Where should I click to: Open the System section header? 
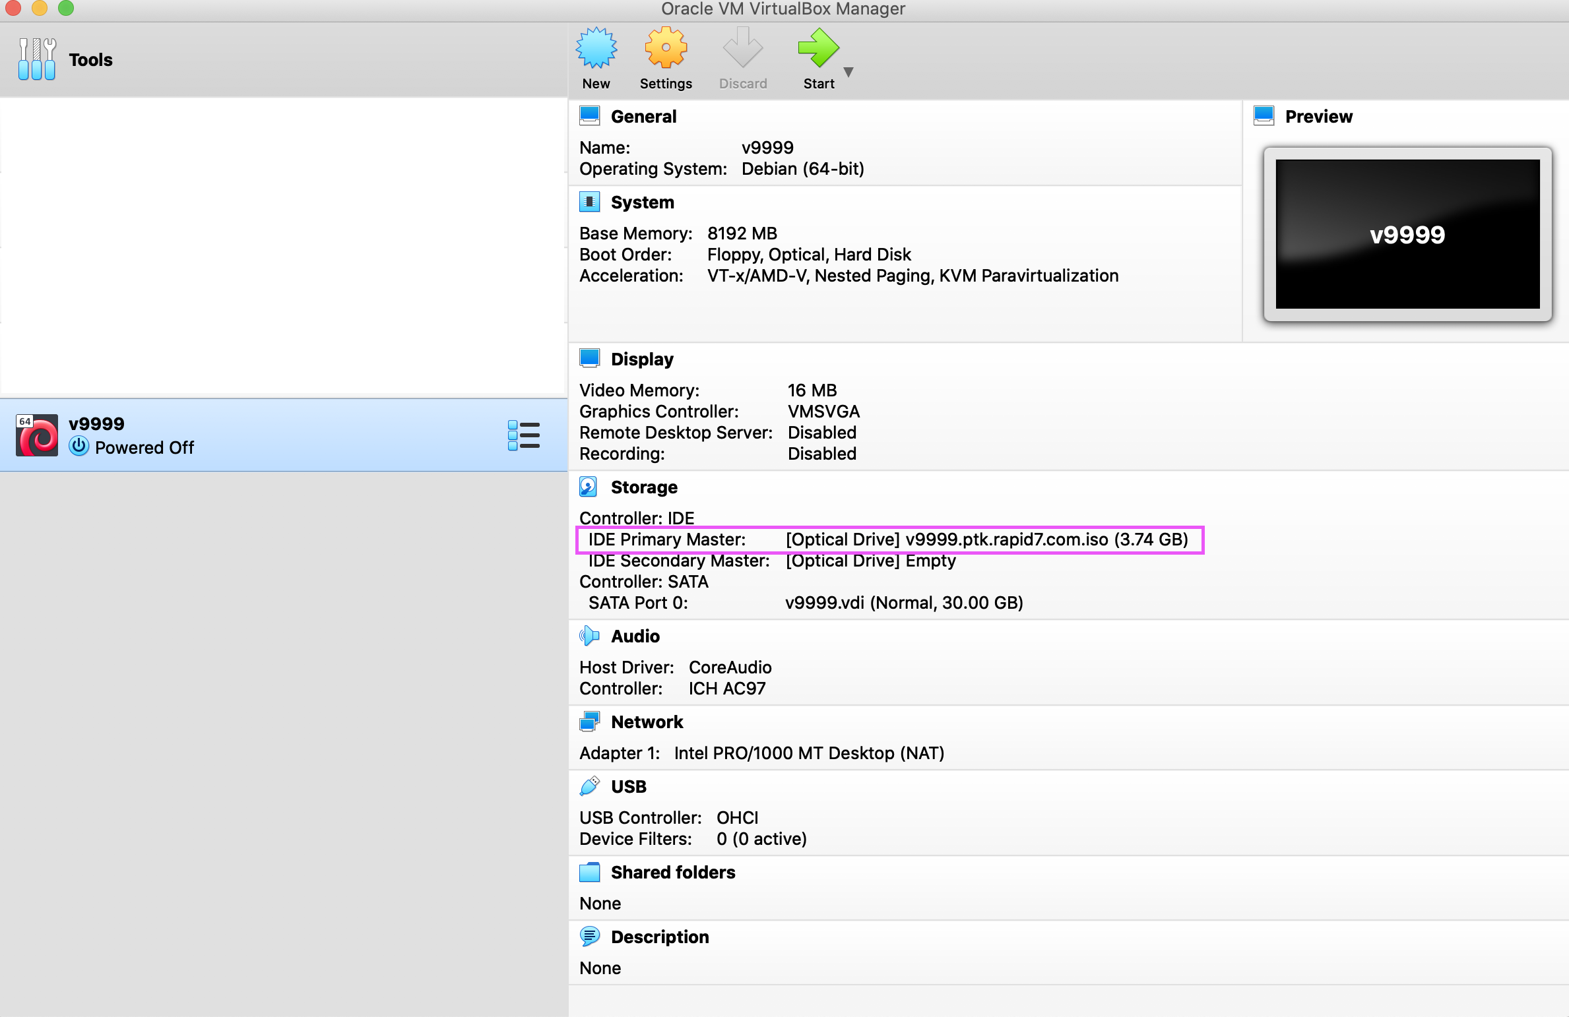coord(642,202)
